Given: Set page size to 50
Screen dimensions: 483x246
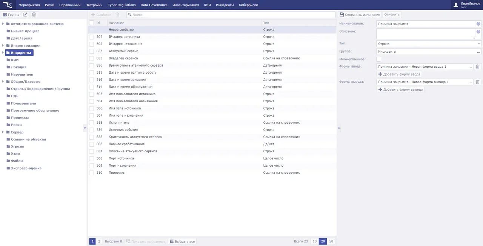Looking at the screenshot, I should [x=331, y=241].
